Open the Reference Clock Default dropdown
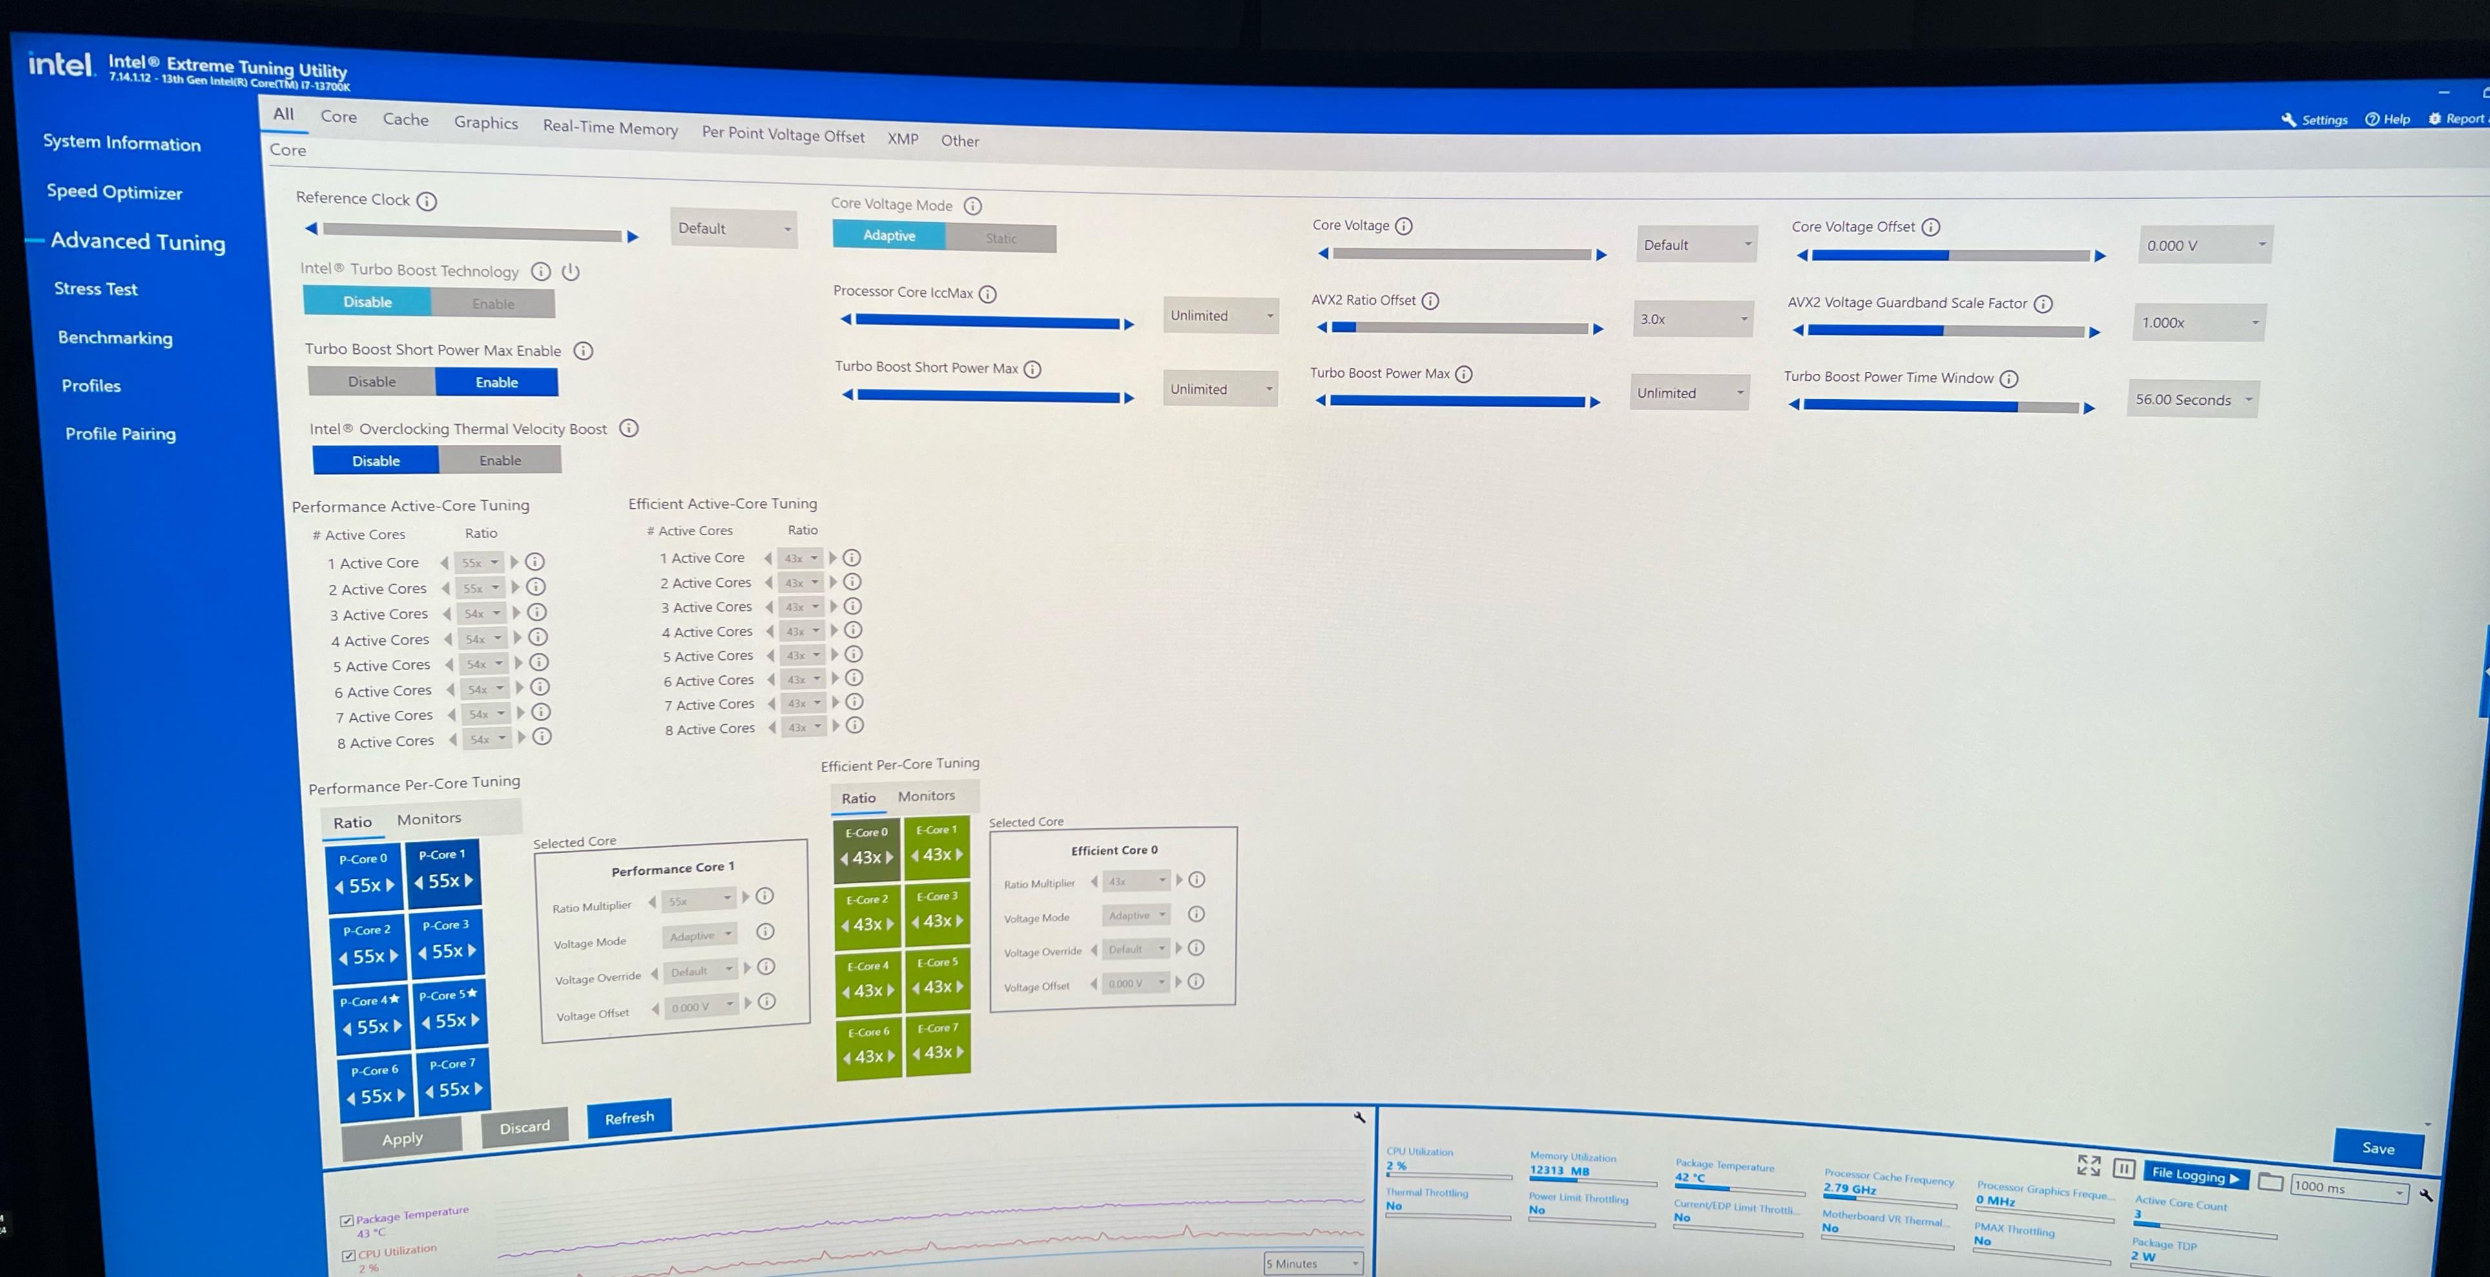This screenshot has width=2490, height=1277. click(734, 229)
